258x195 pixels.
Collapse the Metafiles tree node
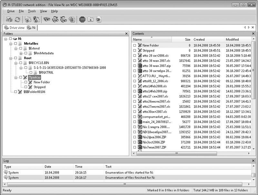pyautogui.click(x=11, y=44)
